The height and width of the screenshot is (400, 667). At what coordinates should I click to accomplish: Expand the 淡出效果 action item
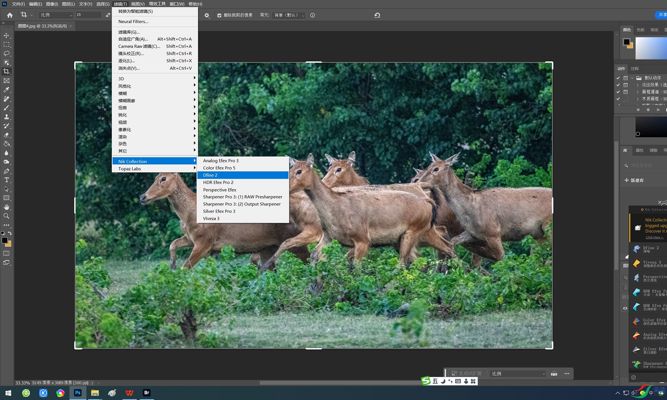point(637,85)
